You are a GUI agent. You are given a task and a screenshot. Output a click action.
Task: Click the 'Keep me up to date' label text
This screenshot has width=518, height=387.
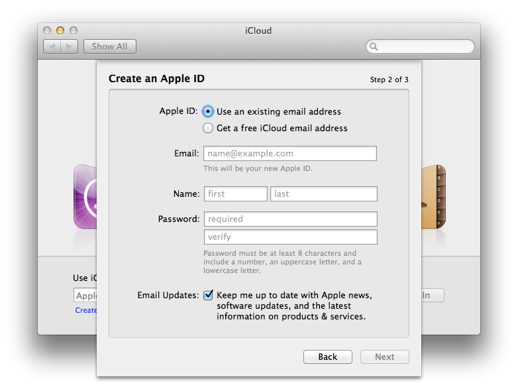click(294, 305)
